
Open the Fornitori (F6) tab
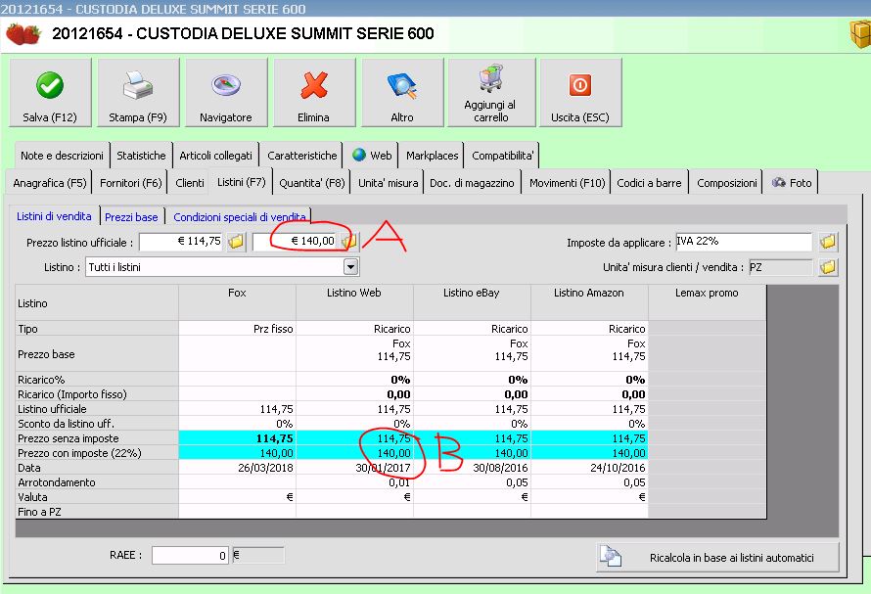[x=130, y=183]
